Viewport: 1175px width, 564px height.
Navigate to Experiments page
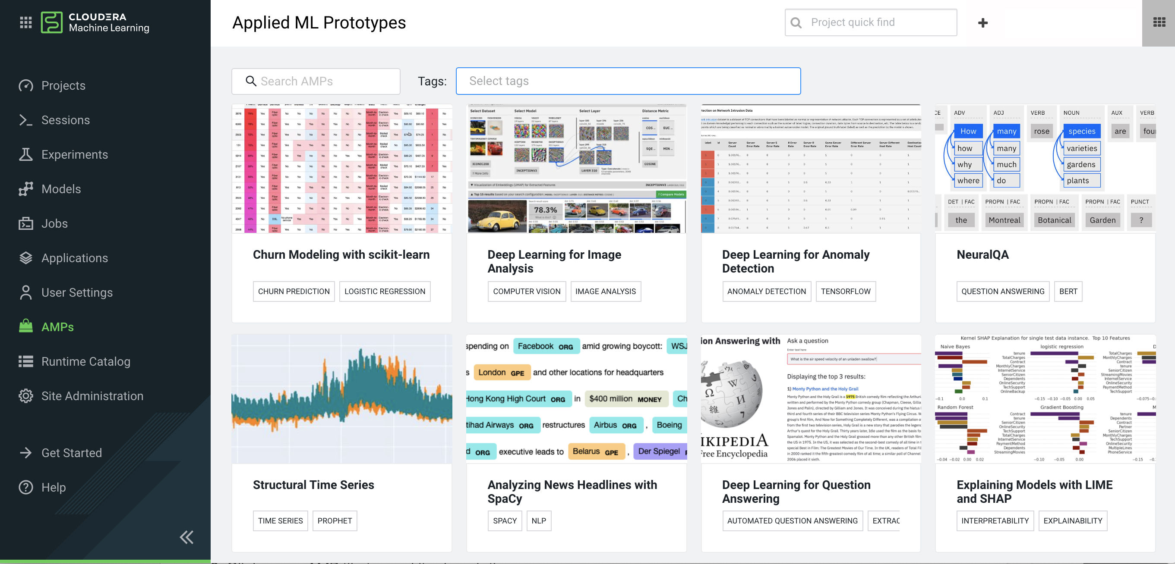click(75, 154)
